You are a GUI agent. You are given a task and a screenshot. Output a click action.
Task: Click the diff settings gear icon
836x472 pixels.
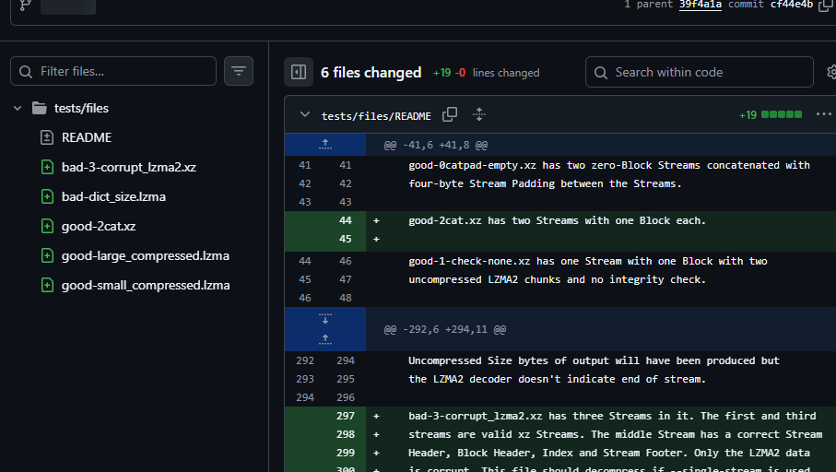pyautogui.click(x=831, y=72)
